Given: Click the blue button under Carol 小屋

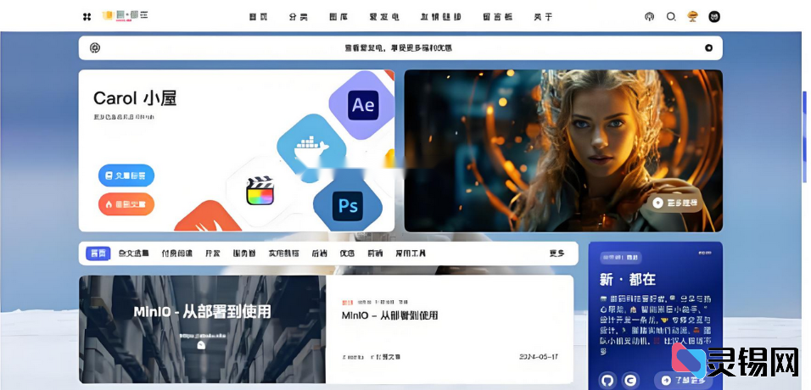Looking at the screenshot, I should 126,175.
